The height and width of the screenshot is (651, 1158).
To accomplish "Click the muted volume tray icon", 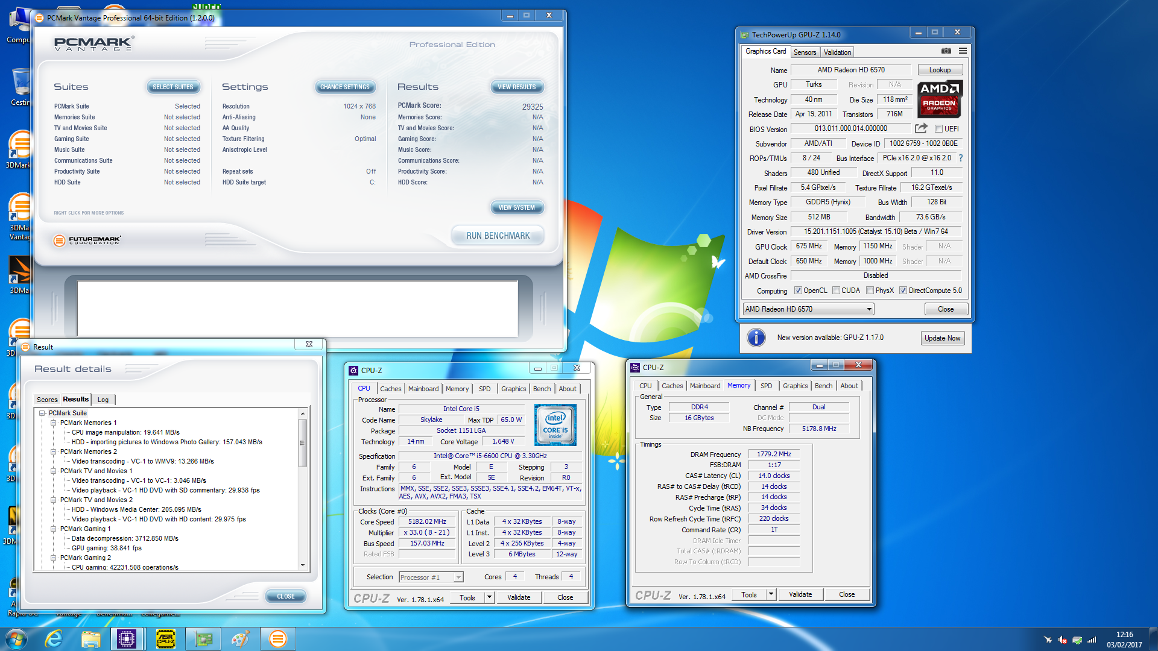I will [x=1063, y=640].
